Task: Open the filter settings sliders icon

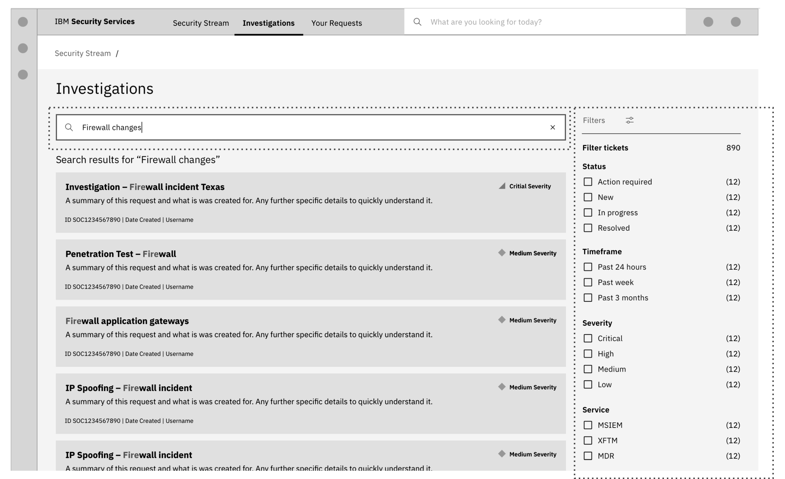Action: click(x=630, y=120)
